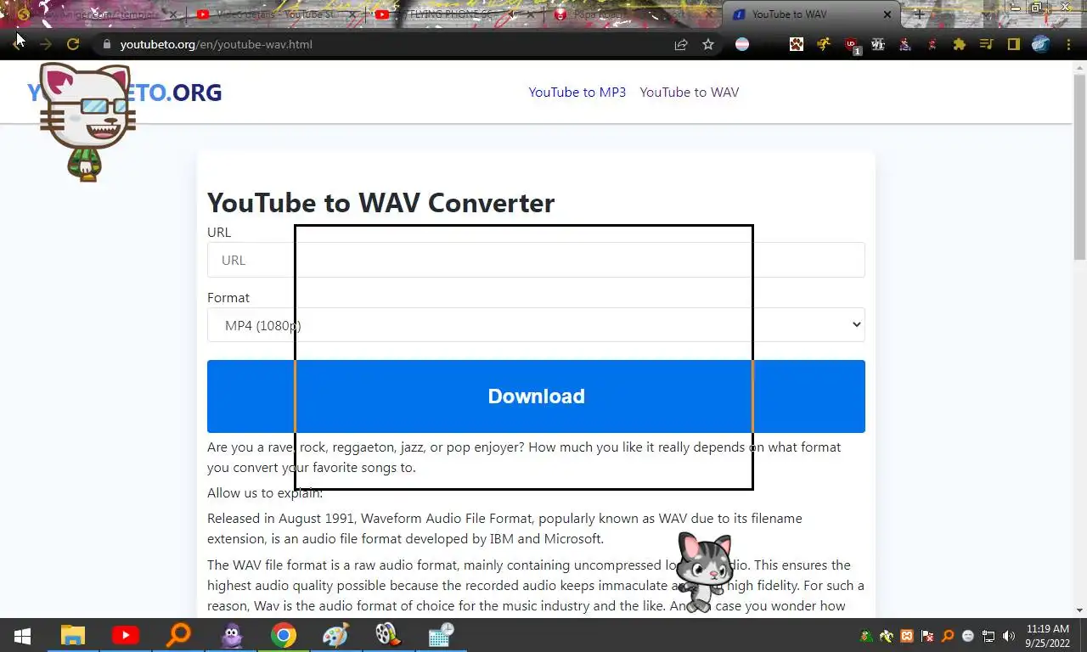The height and width of the screenshot is (652, 1087).
Task: Click the address bar URL youtubeto.org
Action: click(x=217, y=44)
